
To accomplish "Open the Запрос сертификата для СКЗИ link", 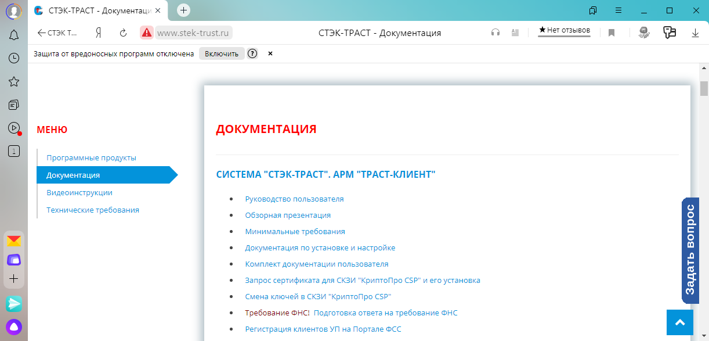I will 363,281.
